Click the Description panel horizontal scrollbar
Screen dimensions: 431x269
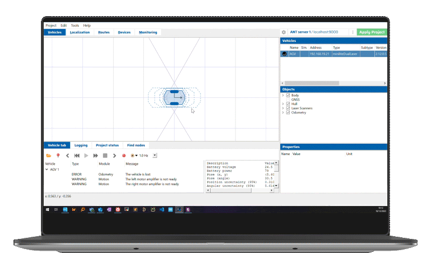coord(231,190)
